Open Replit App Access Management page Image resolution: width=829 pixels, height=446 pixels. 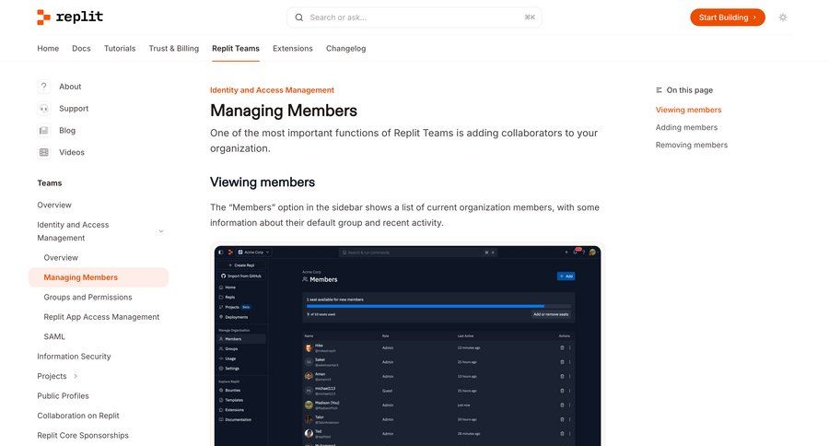click(101, 317)
